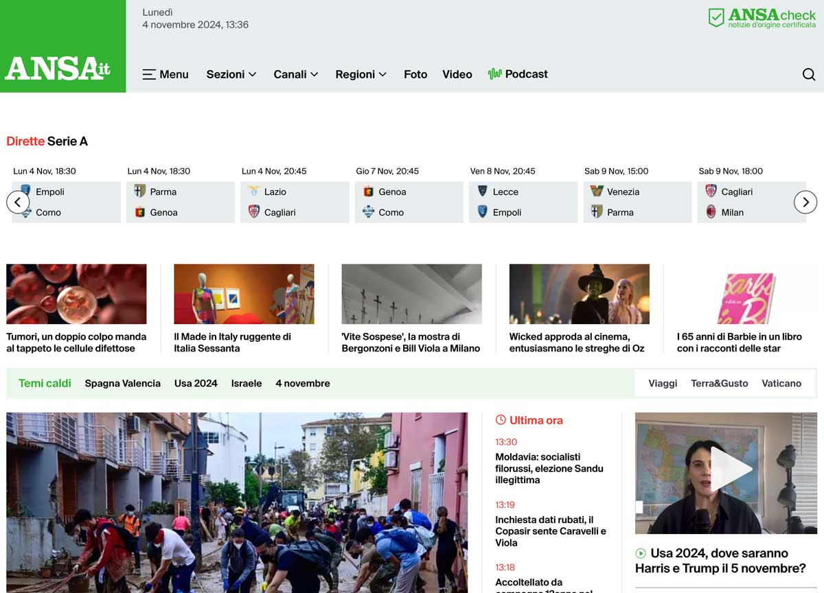
Task: Open the Valencia flood cleanup main photo
Action: pos(237,502)
